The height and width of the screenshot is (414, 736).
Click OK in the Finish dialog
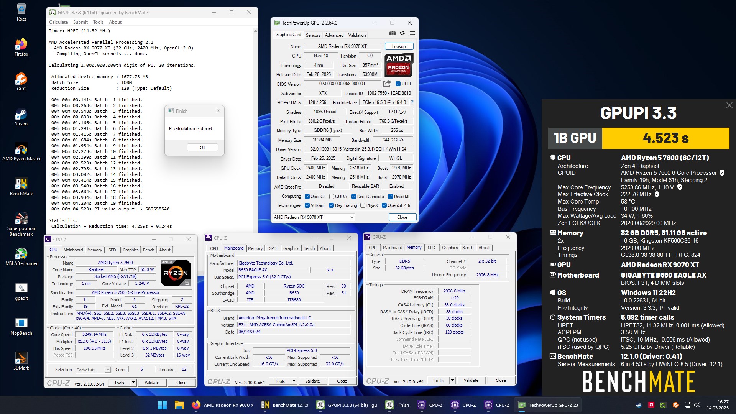pyautogui.click(x=202, y=148)
